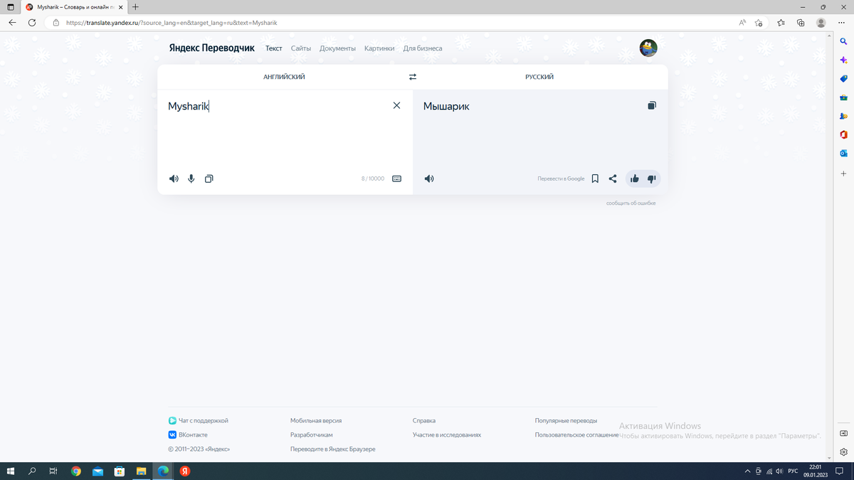Open user profile avatar
854x480 pixels.
[648, 48]
